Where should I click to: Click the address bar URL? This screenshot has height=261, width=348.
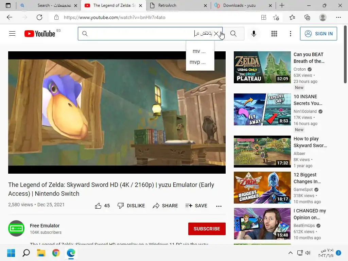click(115, 17)
